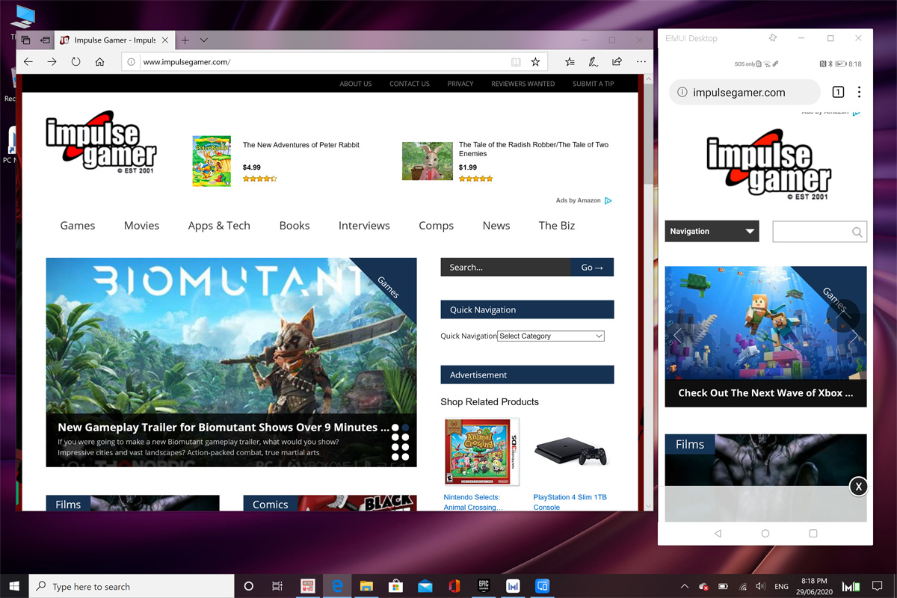Click the CONTACT US link
The width and height of the screenshot is (897, 598).
[410, 84]
